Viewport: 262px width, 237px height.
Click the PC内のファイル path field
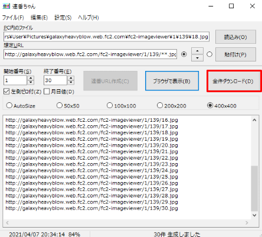click(106, 37)
